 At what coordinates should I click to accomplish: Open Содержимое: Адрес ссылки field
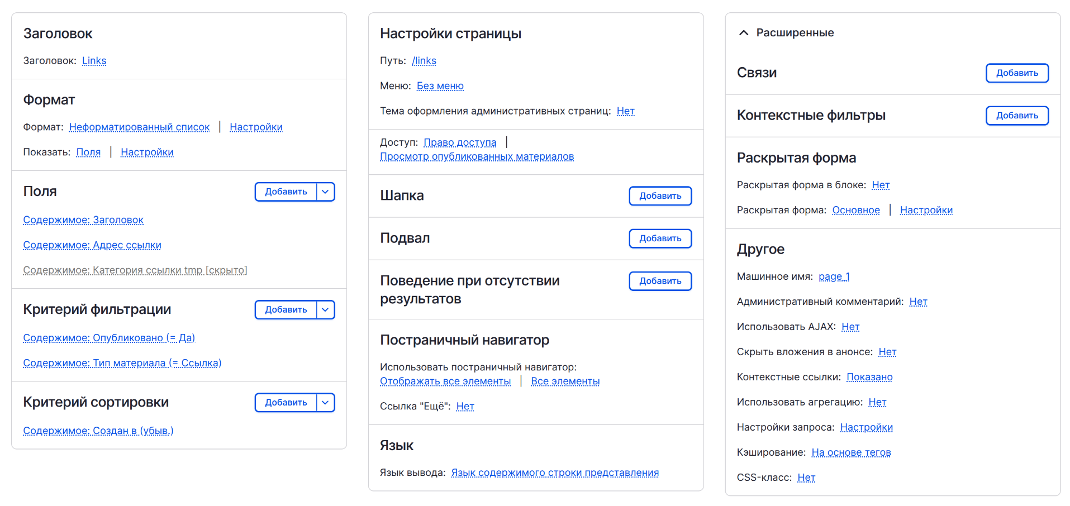tap(92, 245)
